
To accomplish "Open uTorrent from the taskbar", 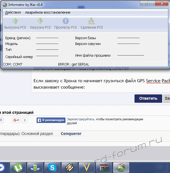I will [x=18, y=167].
